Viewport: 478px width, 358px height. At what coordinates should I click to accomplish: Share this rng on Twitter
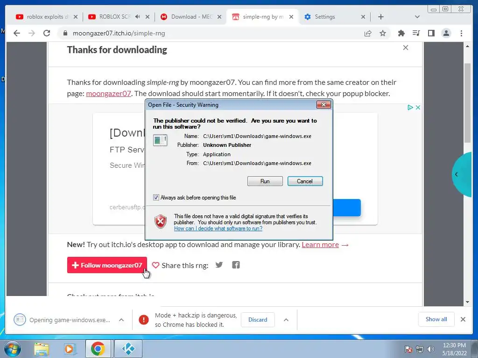pos(219,265)
